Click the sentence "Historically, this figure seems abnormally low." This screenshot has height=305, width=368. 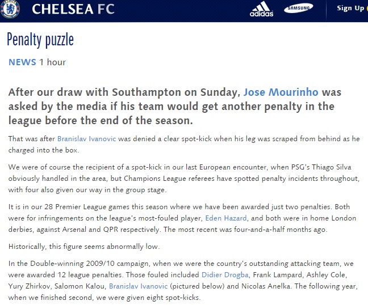(x=84, y=247)
